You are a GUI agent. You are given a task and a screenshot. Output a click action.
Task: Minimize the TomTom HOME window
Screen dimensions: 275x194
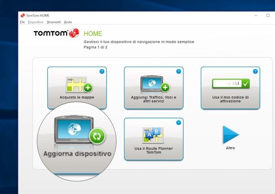tap(256, 15)
